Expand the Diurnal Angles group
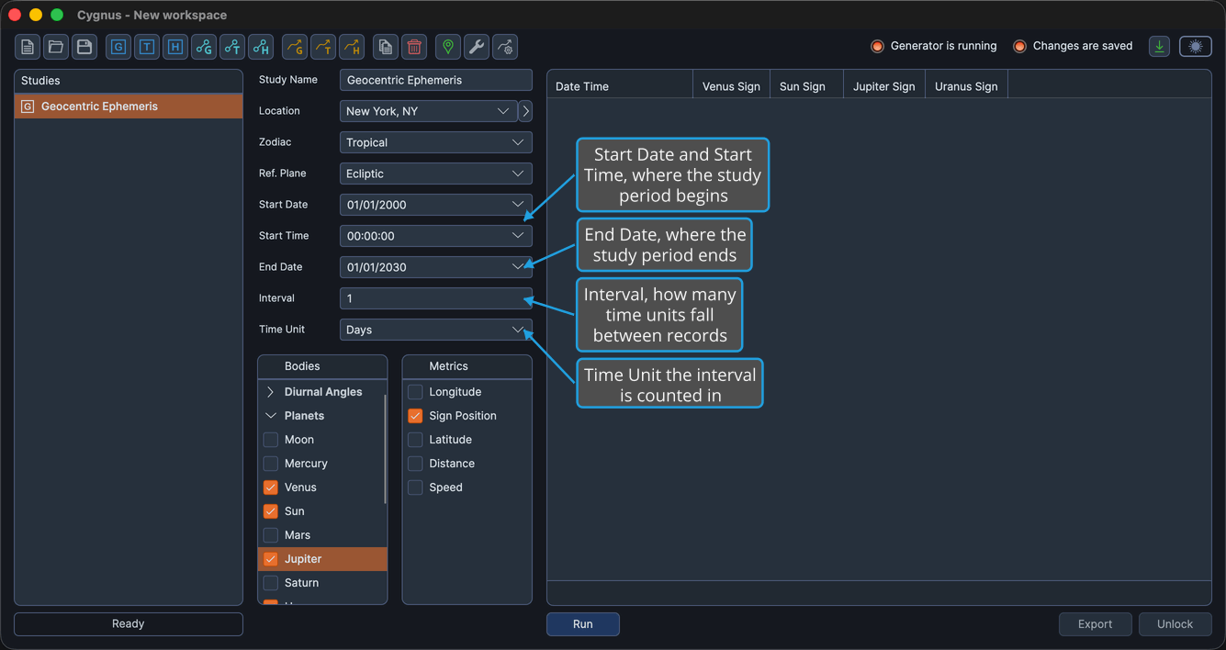1226x650 pixels. click(271, 392)
